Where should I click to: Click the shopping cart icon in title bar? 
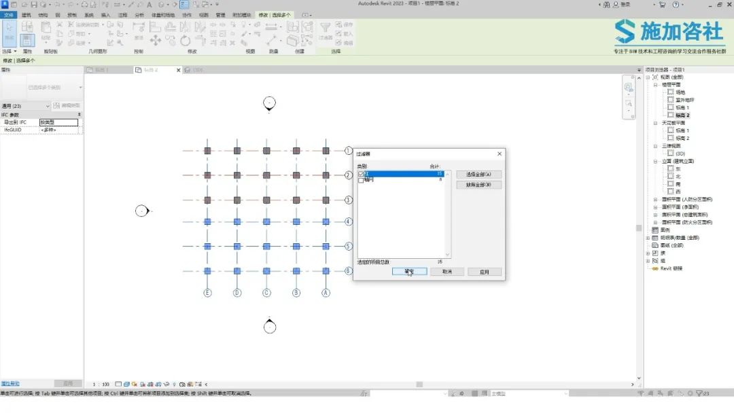[663, 5]
